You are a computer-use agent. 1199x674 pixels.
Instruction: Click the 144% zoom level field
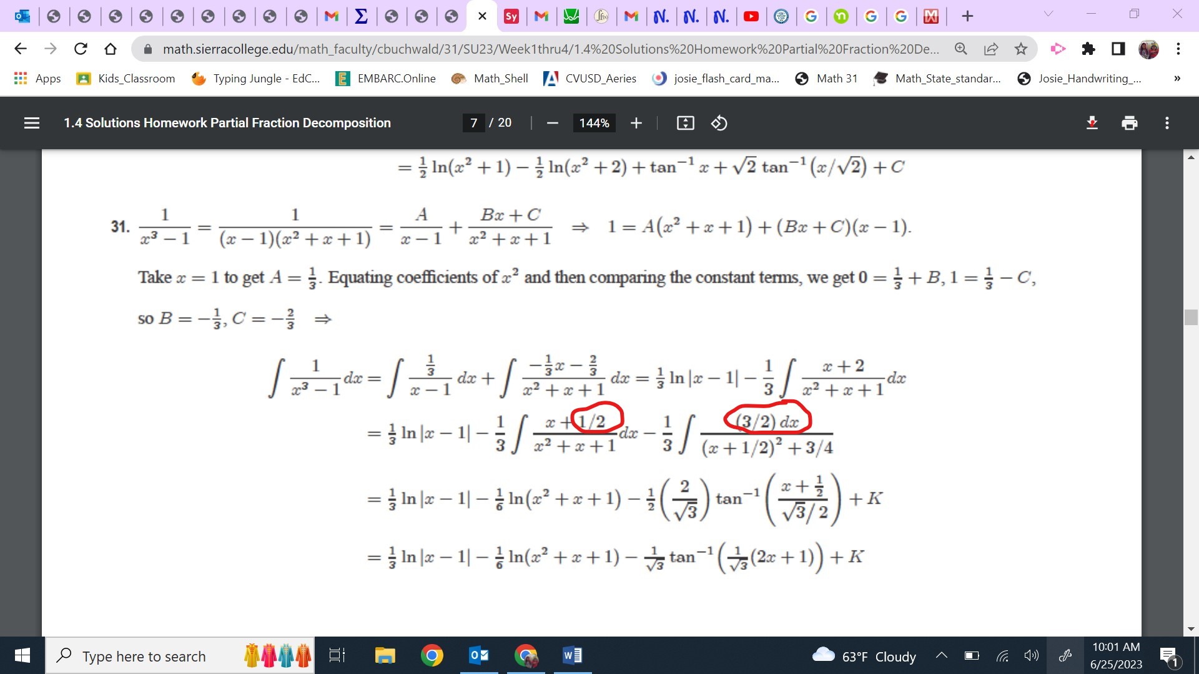coord(594,123)
